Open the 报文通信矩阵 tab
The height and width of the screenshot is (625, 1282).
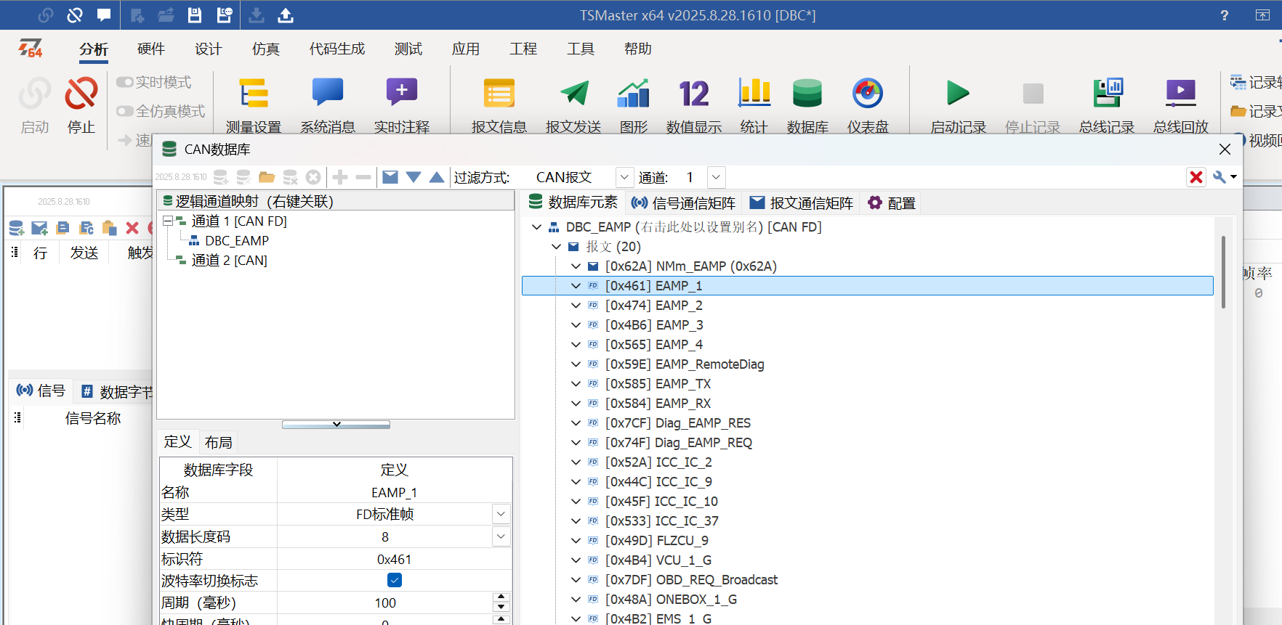point(801,203)
